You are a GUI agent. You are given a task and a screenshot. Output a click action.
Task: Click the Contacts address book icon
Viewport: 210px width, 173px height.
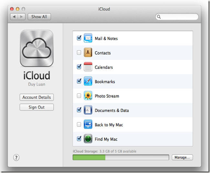coord(88,52)
